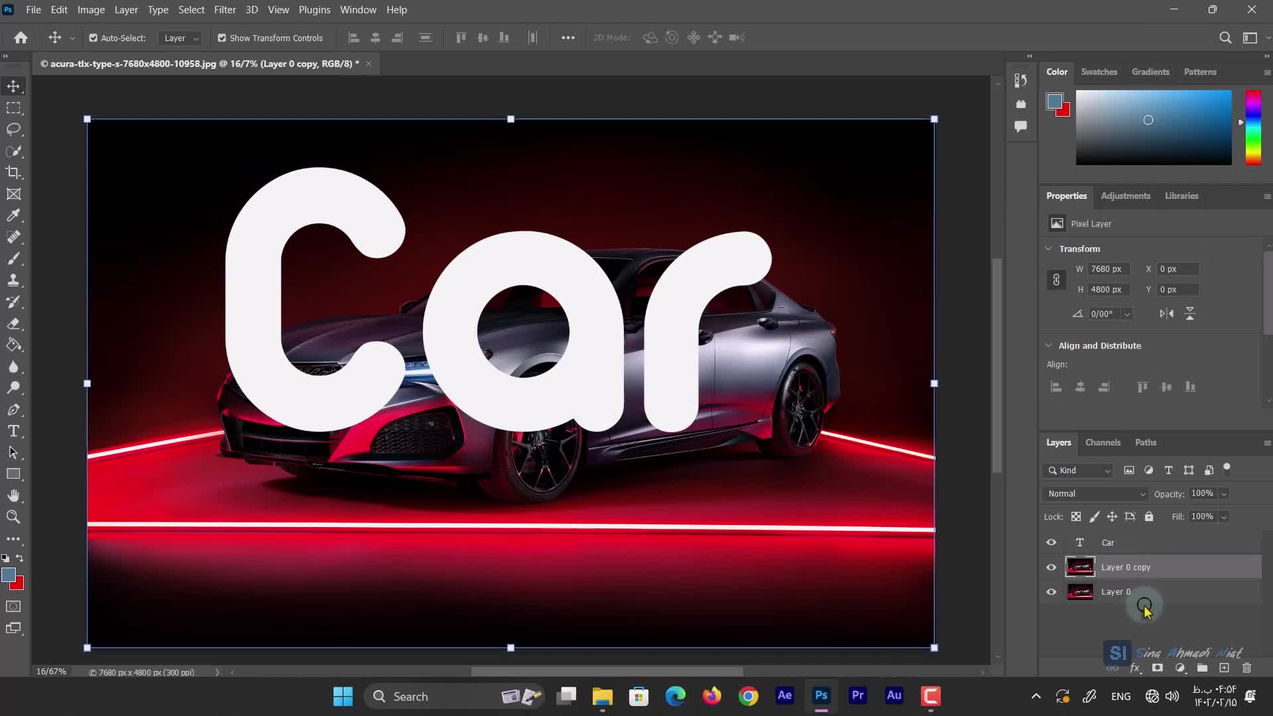Select the Zoom tool in toolbar
Screen dimensions: 1273x716
[13, 517]
